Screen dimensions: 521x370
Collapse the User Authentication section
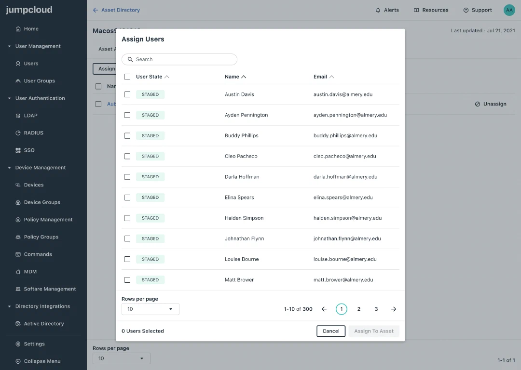[9, 98]
